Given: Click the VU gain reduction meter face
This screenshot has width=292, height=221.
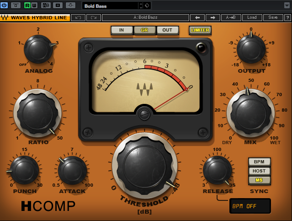Looking at the screenshot, I should point(146,81).
